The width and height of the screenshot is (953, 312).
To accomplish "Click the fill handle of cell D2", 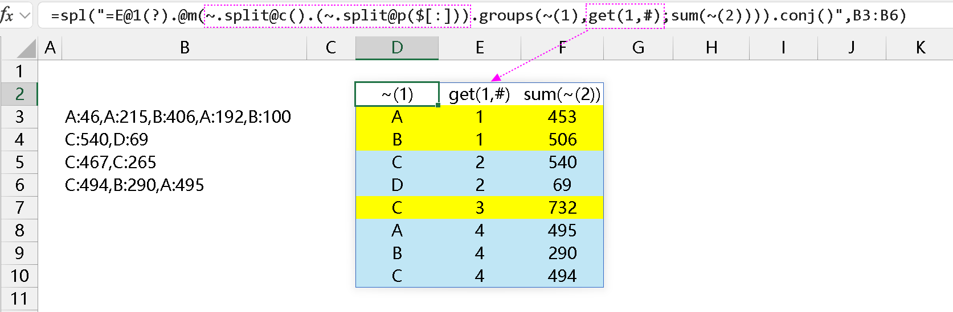I will [x=438, y=105].
